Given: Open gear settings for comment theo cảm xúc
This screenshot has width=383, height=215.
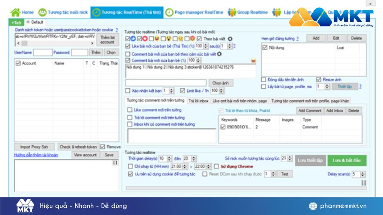Looking at the screenshot, I should tap(219, 54).
